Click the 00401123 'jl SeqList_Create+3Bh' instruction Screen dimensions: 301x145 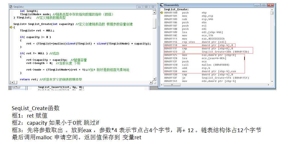pyautogui.click(x=207, y=52)
